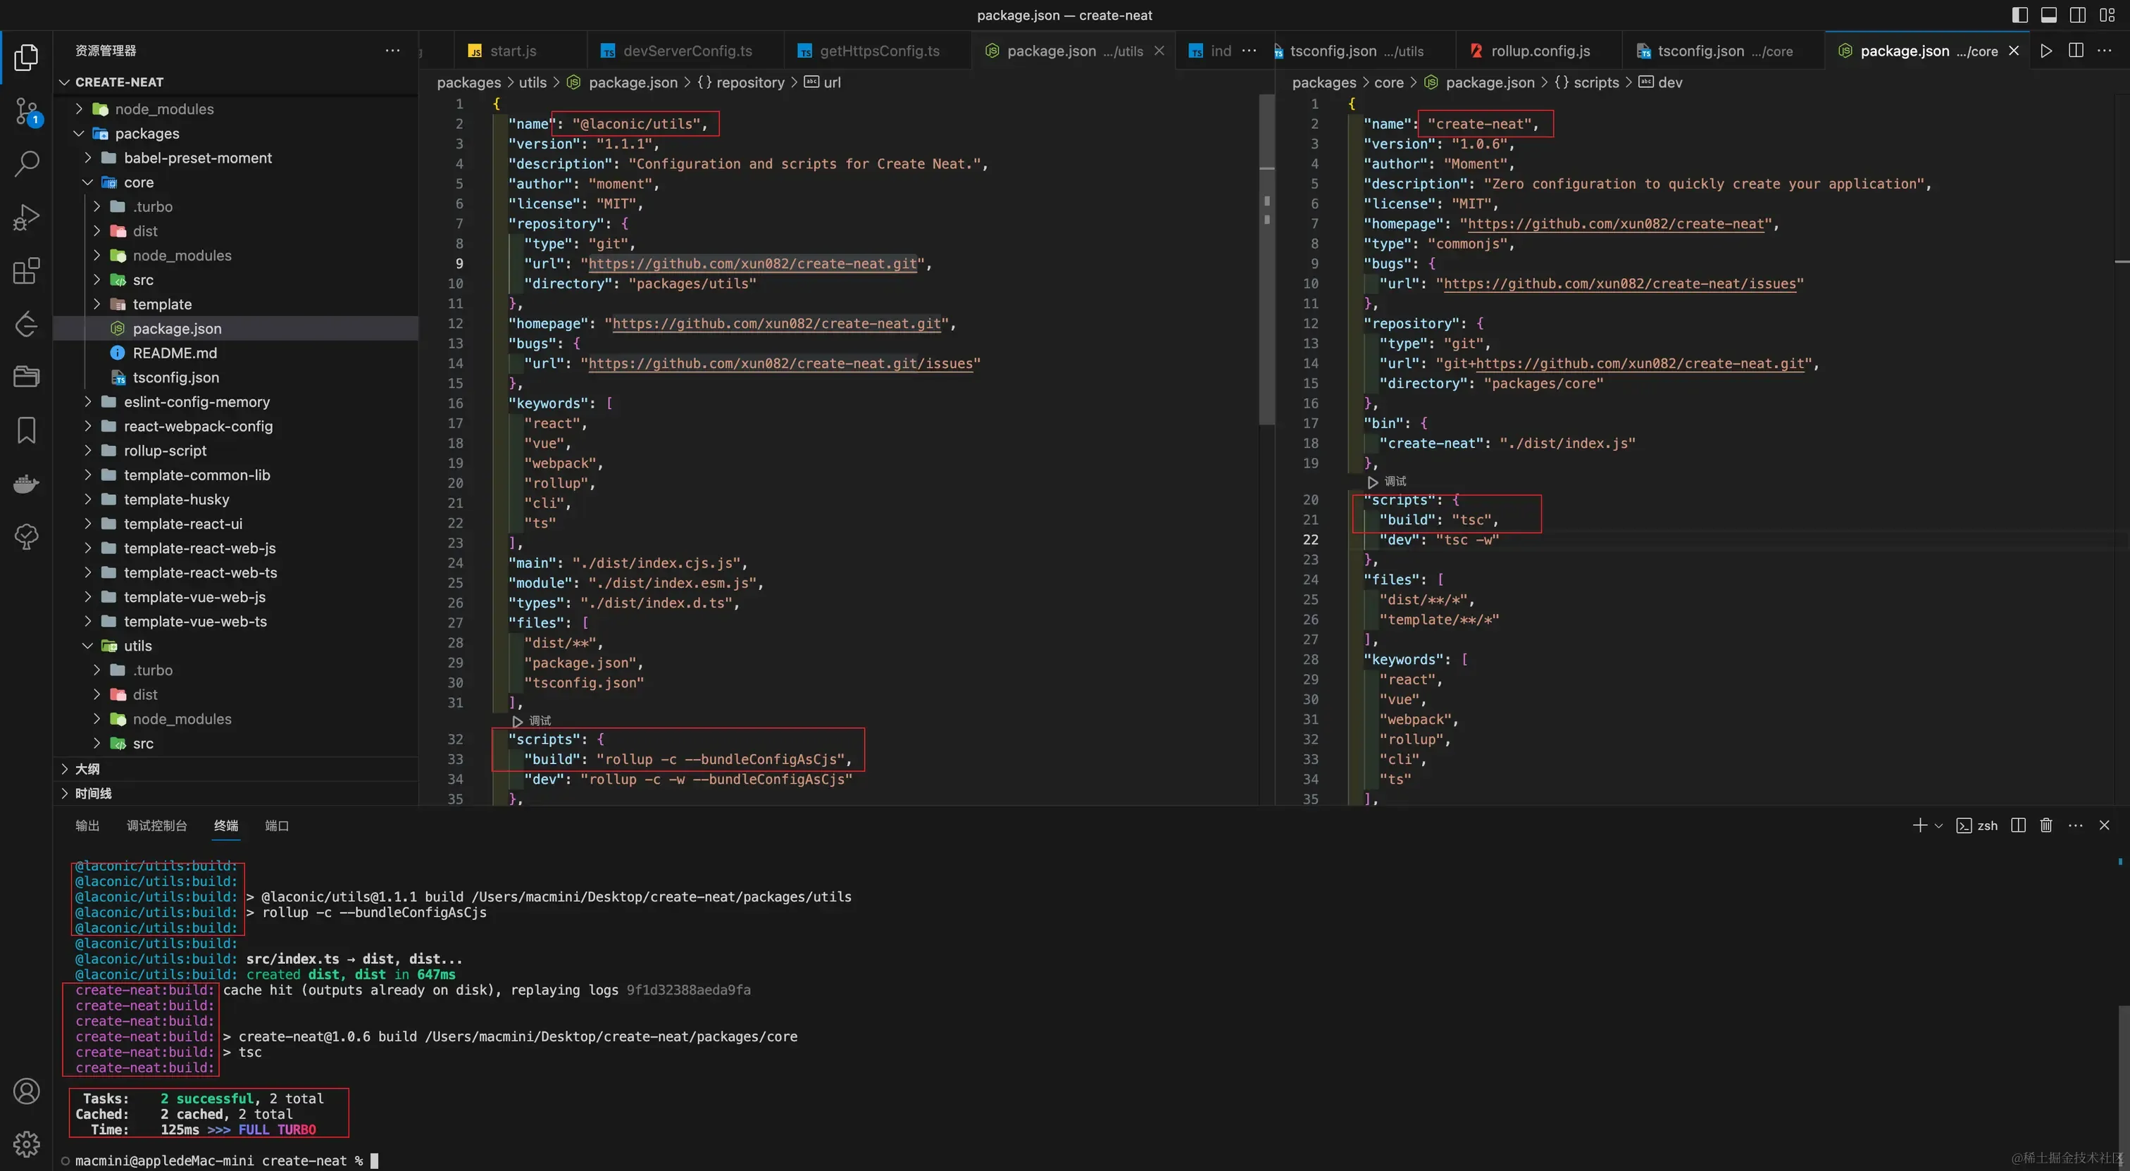Run the file with the play icon
The height and width of the screenshot is (1171, 2130).
[2046, 51]
